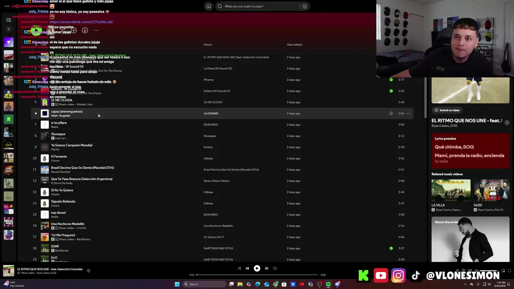Click the playback progress bar

tap(257, 275)
